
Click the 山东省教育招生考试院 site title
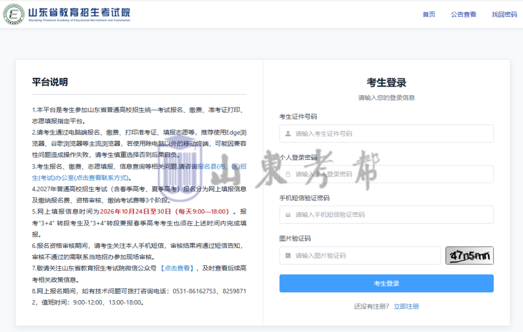(79, 12)
